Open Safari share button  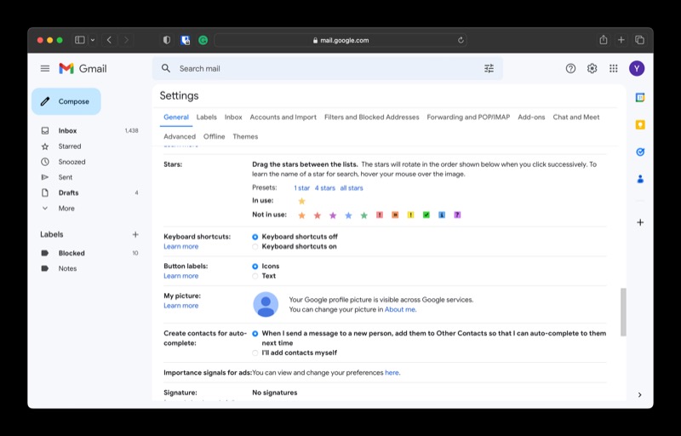[604, 40]
